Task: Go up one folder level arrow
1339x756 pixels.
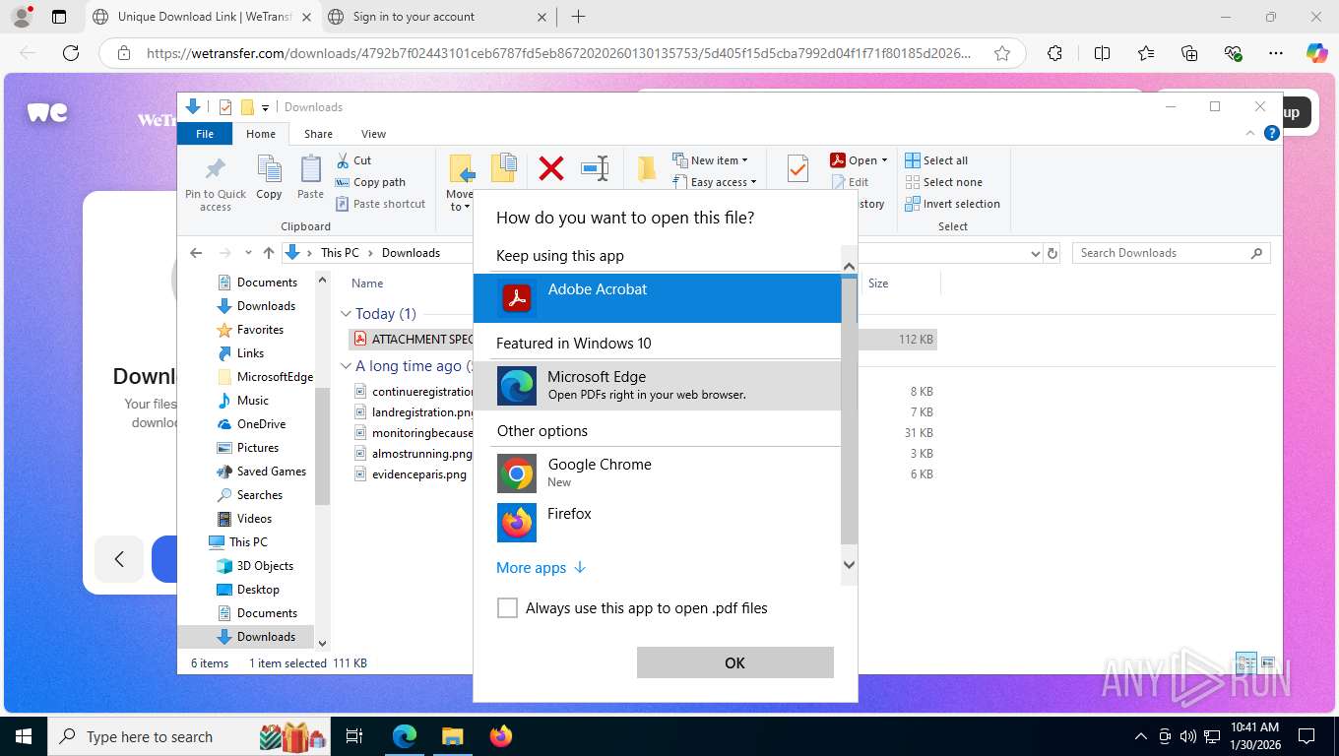Action: point(268,253)
